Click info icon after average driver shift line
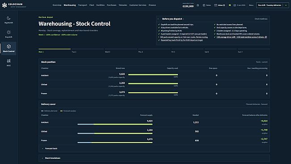The width and height of the screenshot is (291, 164). (266, 37)
